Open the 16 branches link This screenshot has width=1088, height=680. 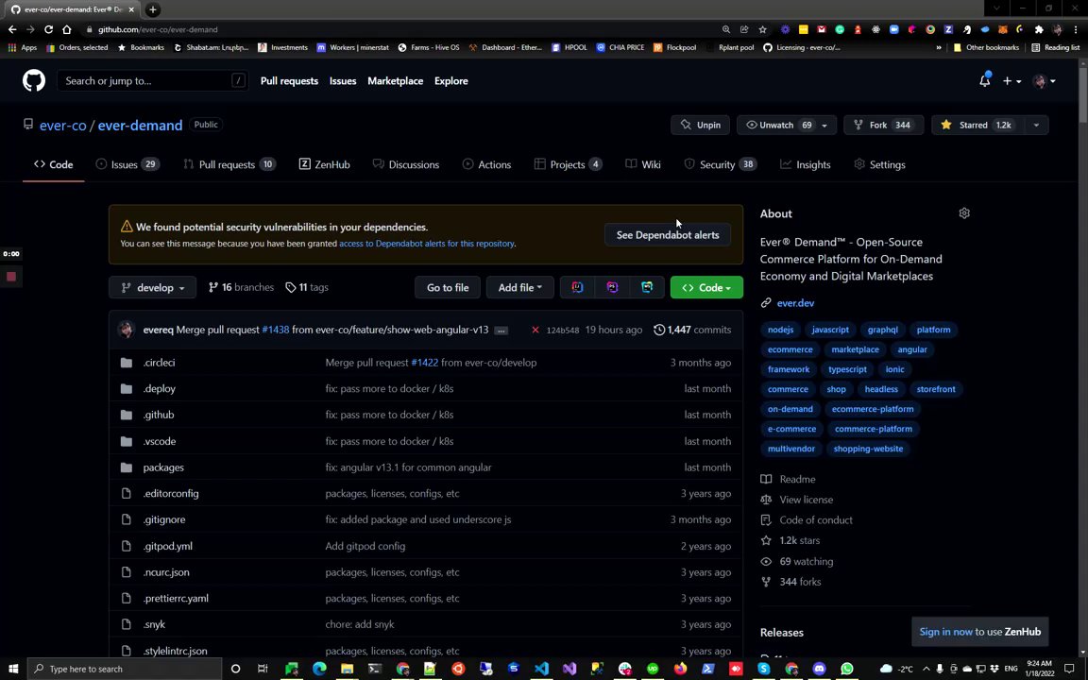[x=241, y=287]
